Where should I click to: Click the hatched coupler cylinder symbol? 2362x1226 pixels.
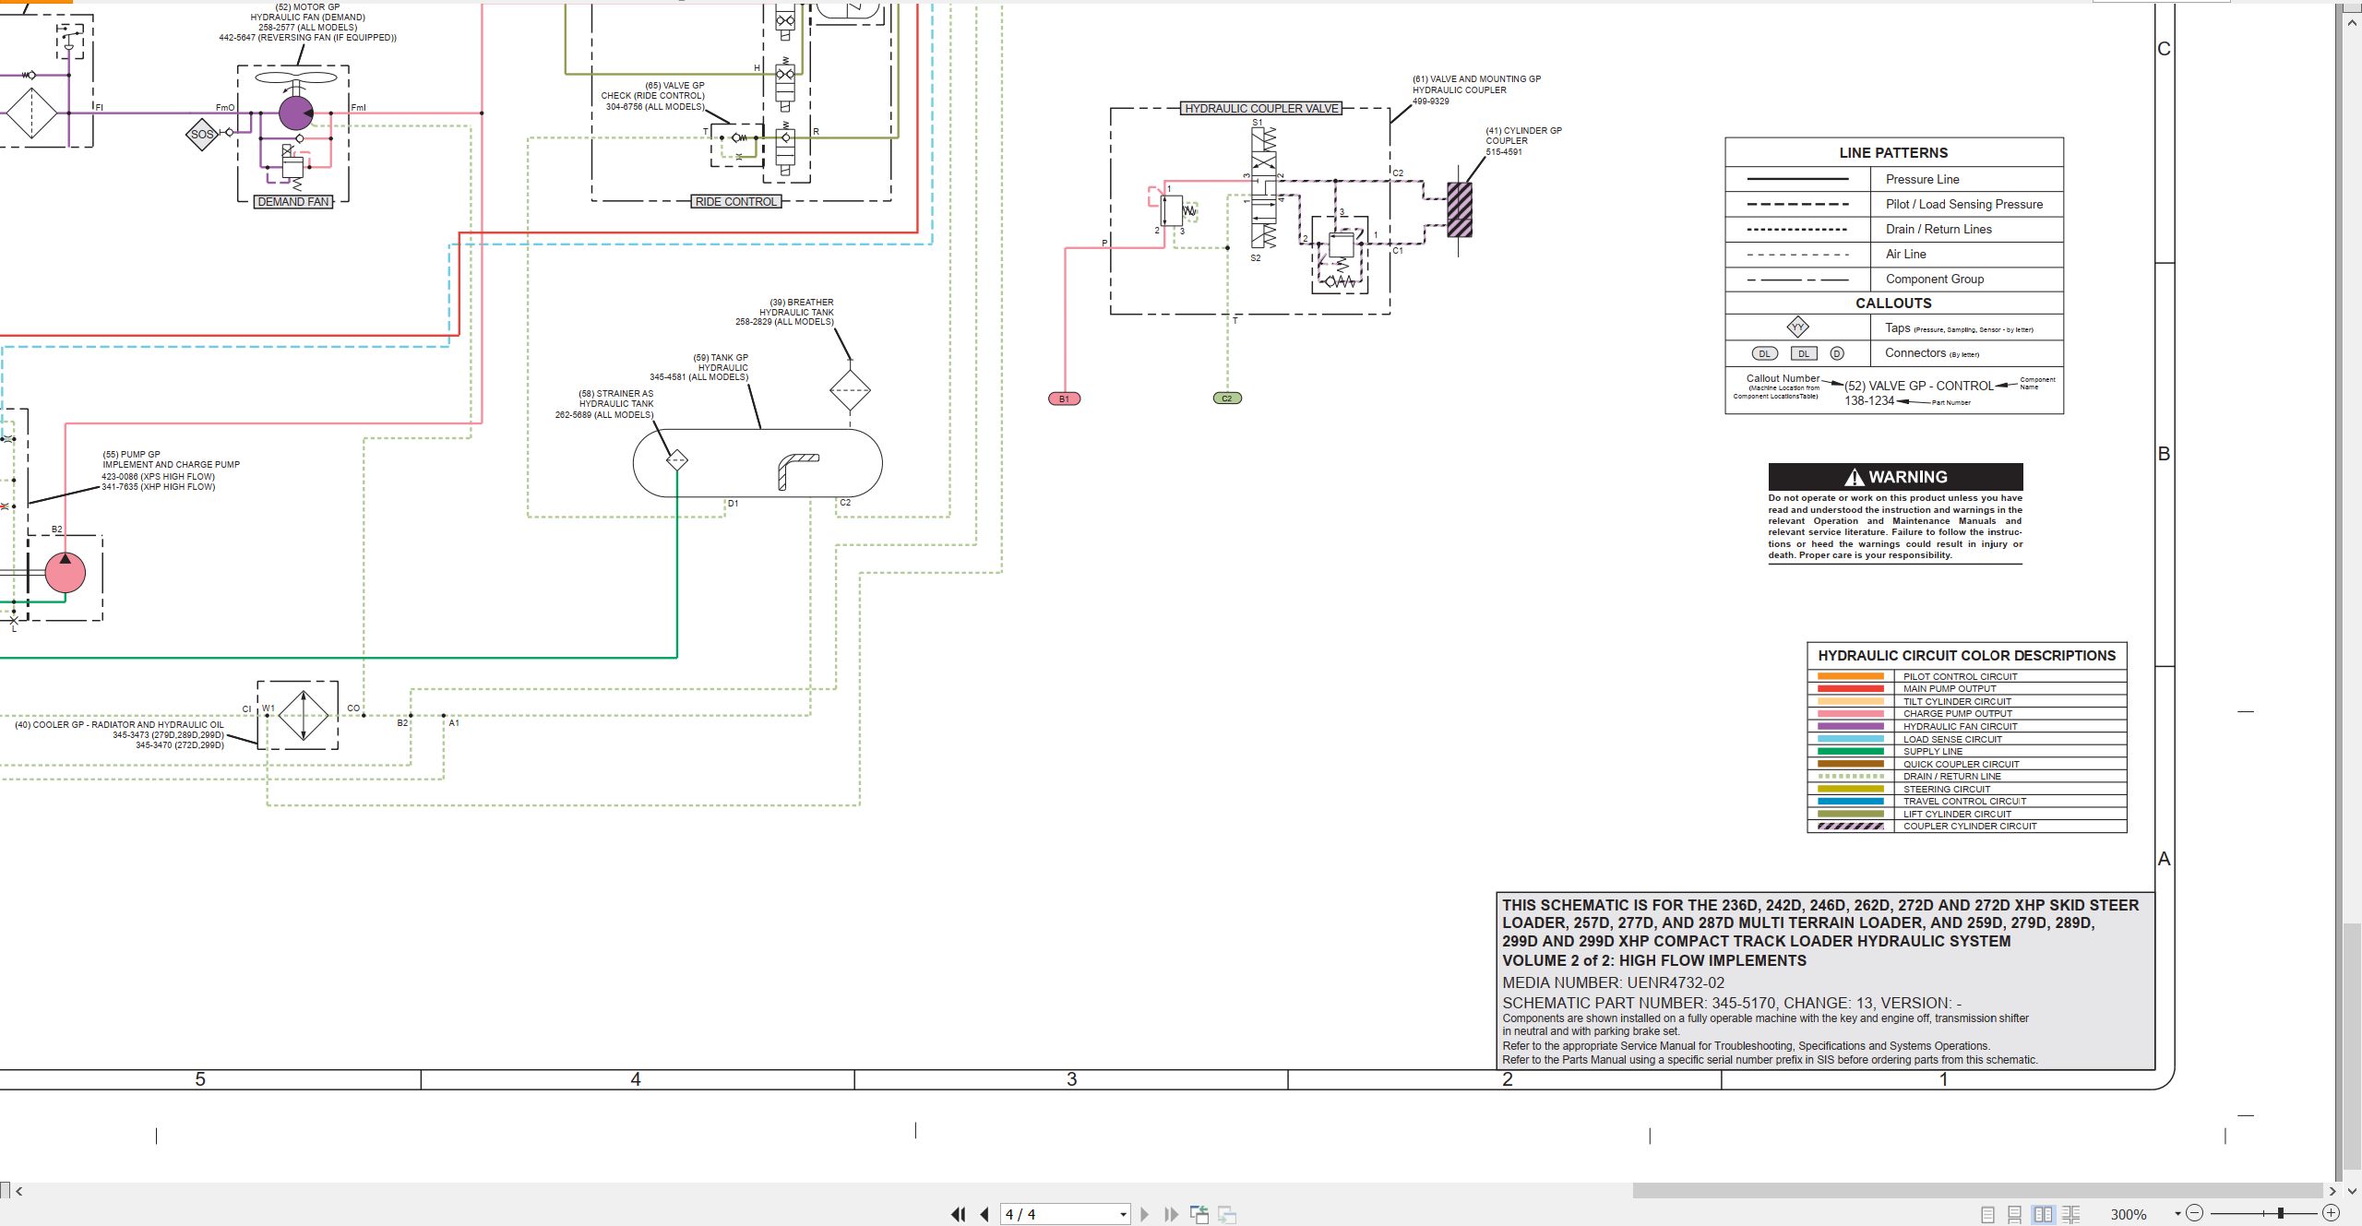click(1459, 209)
